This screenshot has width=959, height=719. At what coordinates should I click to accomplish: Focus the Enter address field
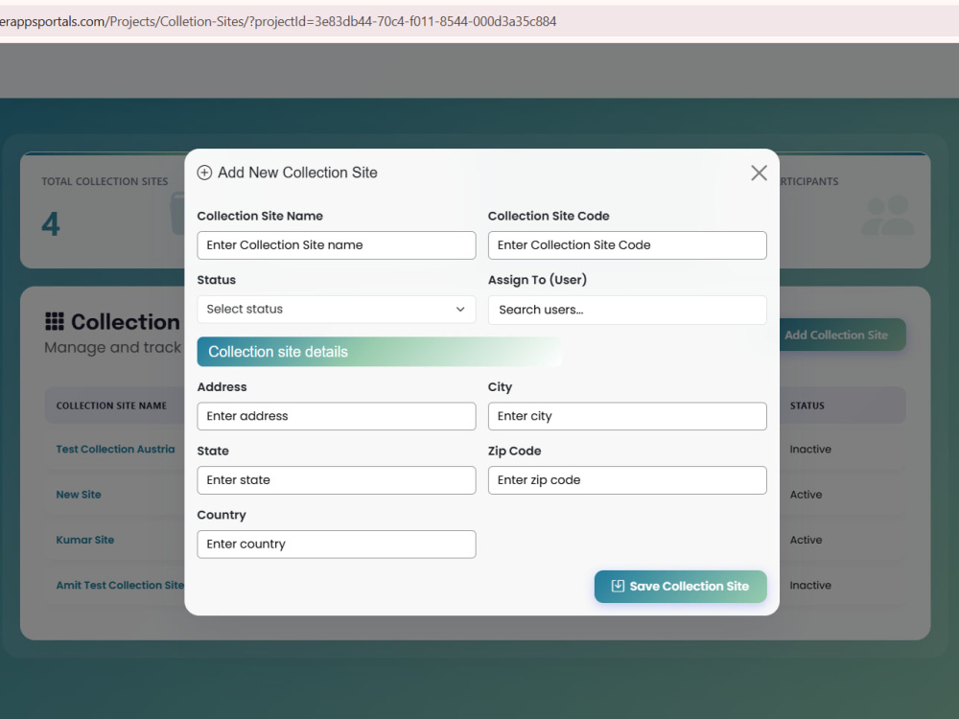click(337, 416)
